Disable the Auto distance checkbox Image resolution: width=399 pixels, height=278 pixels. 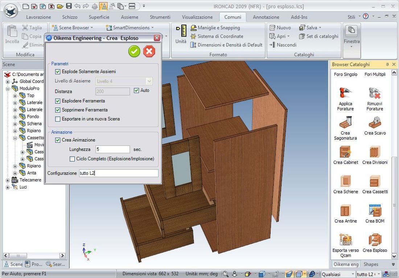pos(136,90)
